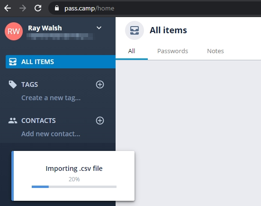261x206 pixels.
Task: Click the Create a new tag link
Action: 51,98
